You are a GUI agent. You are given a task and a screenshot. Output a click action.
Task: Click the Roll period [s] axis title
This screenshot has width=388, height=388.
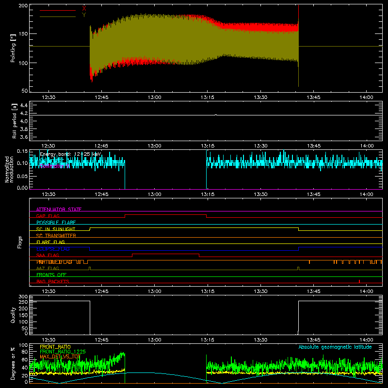click(x=15, y=121)
